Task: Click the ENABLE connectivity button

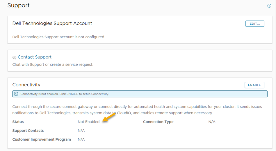Action: pos(254,85)
